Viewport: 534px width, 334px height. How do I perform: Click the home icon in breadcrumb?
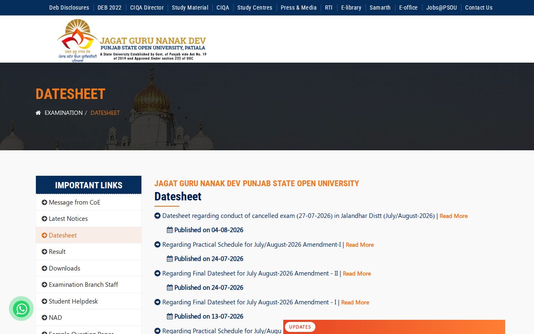point(38,113)
